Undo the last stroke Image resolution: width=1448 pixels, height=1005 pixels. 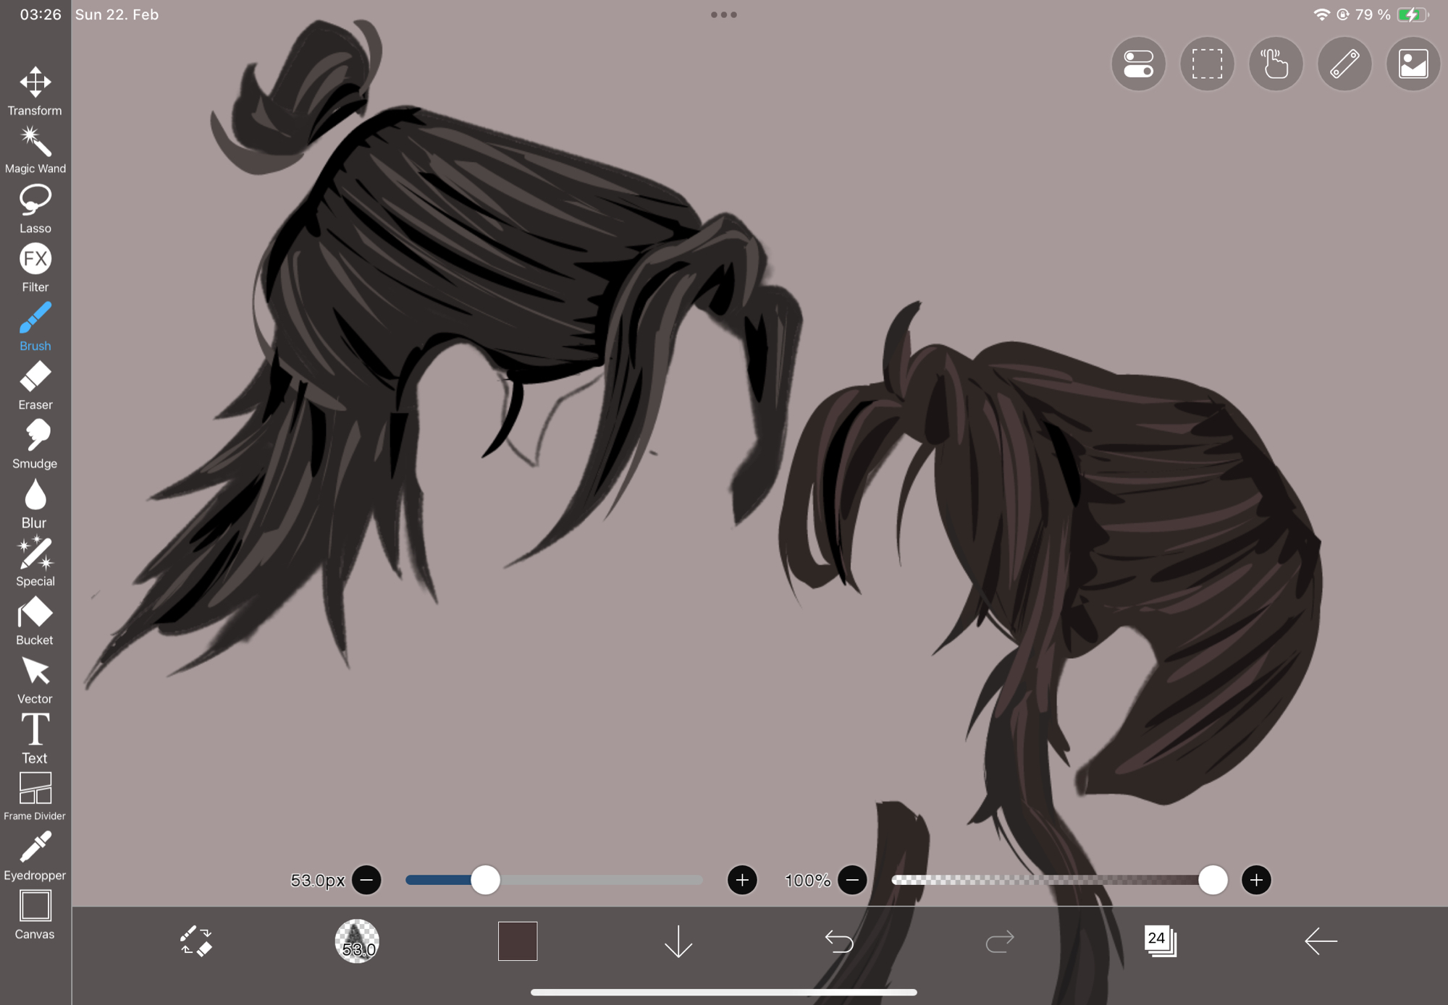click(x=839, y=941)
